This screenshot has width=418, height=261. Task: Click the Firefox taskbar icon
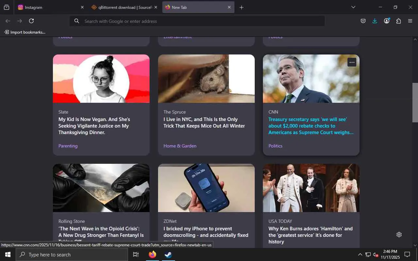pos(153,254)
